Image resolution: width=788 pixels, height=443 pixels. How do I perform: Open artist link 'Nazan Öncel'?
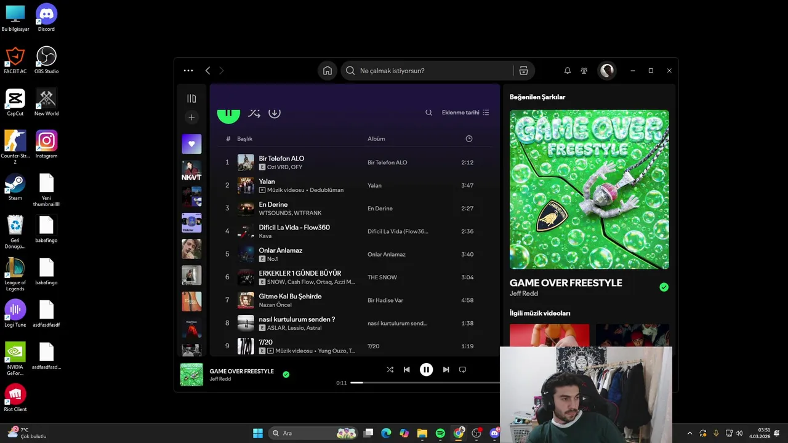275,305
